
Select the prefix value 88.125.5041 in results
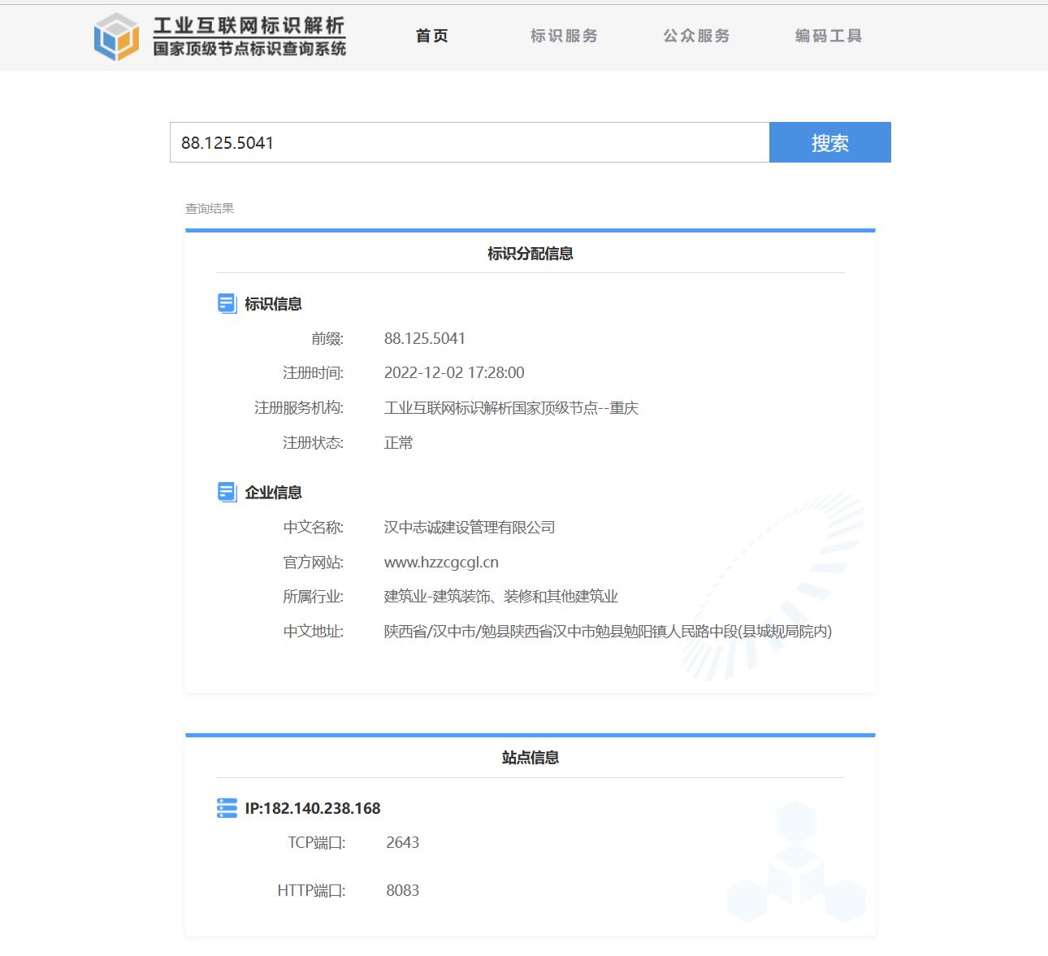tap(424, 339)
